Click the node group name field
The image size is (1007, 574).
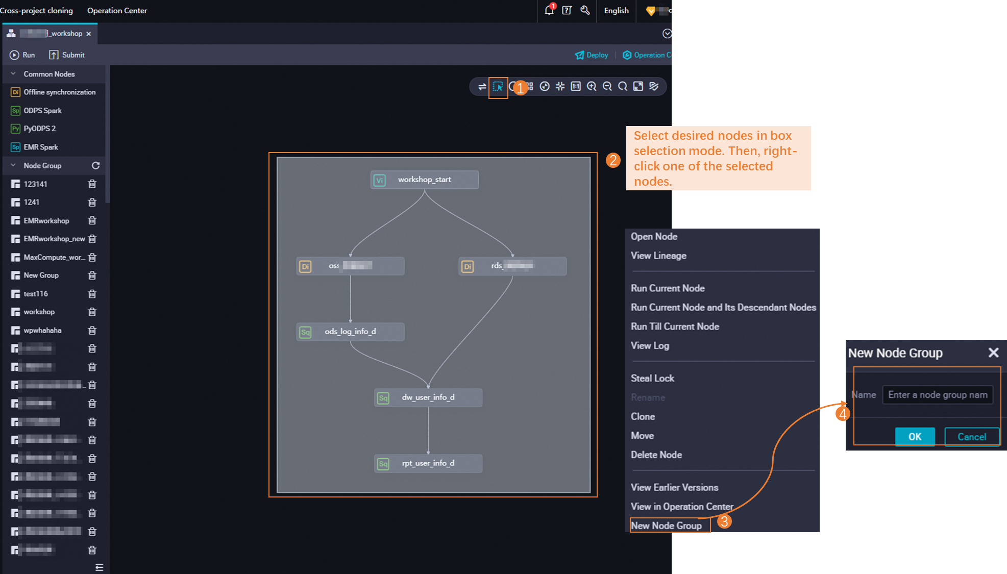coord(937,395)
